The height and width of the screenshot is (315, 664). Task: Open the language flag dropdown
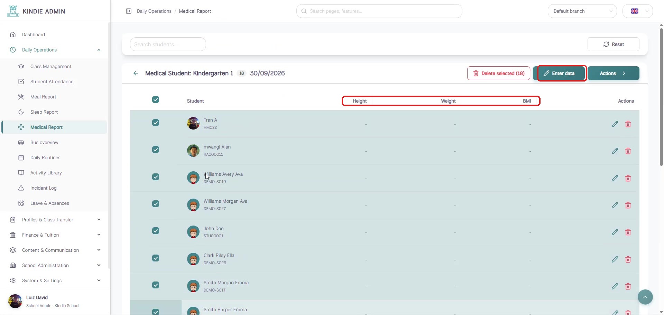click(637, 11)
